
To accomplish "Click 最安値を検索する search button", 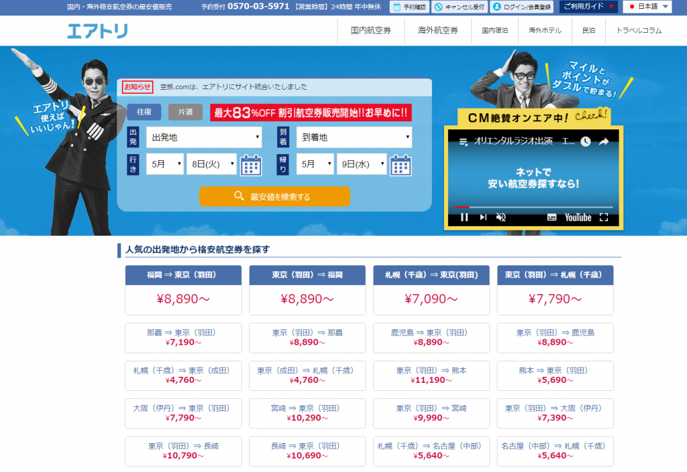I will [x=274, y=196].
